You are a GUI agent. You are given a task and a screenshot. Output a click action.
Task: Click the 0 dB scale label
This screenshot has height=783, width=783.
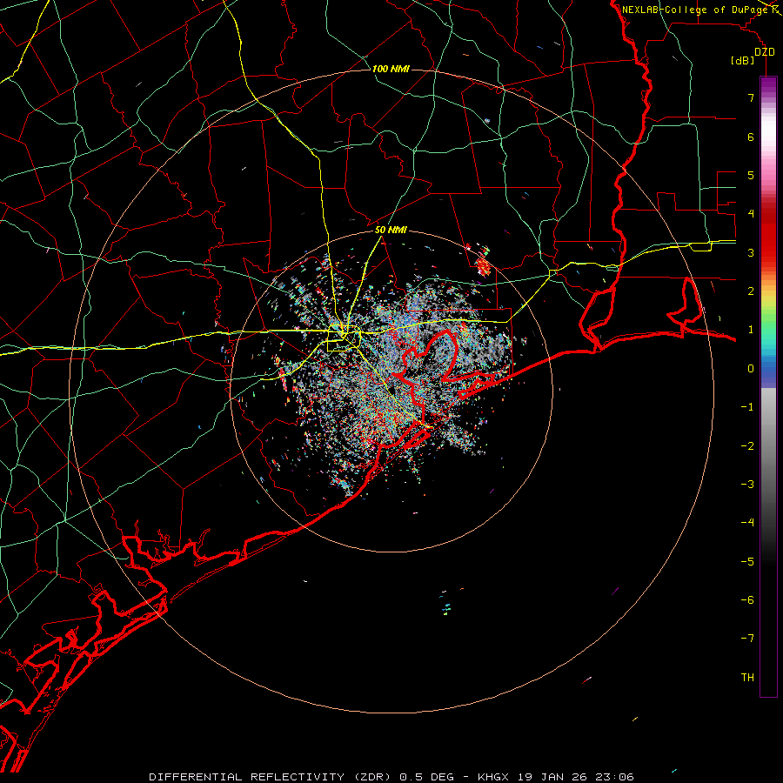click(751, 368)
